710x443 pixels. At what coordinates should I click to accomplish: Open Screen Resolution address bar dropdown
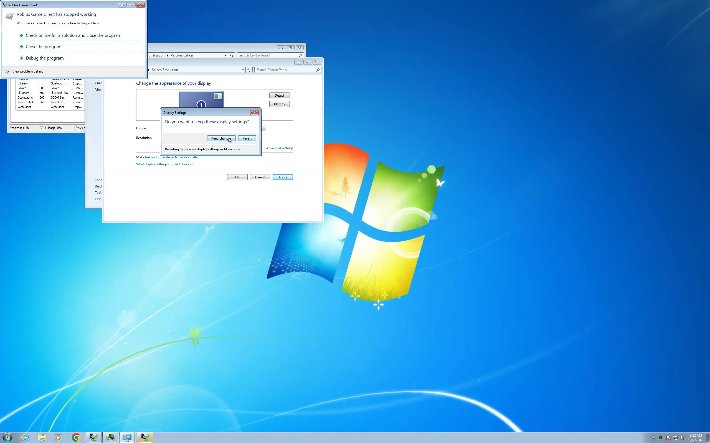(x=243, y=70)
